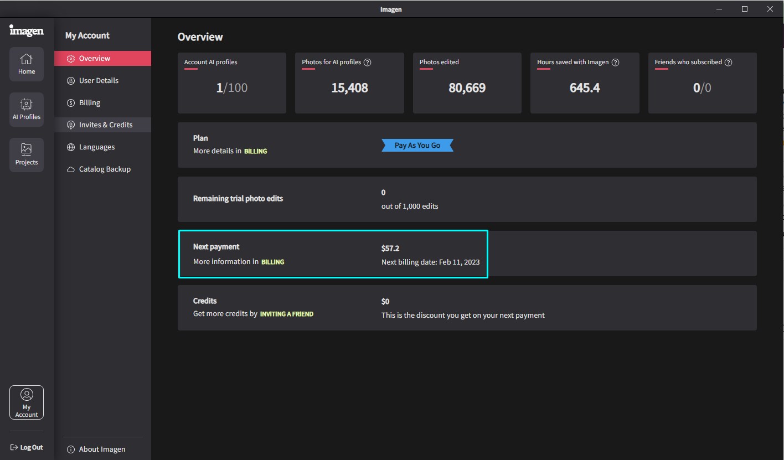Click the User Details person icon
Screen dimensions: 784x460
point(71,81)
